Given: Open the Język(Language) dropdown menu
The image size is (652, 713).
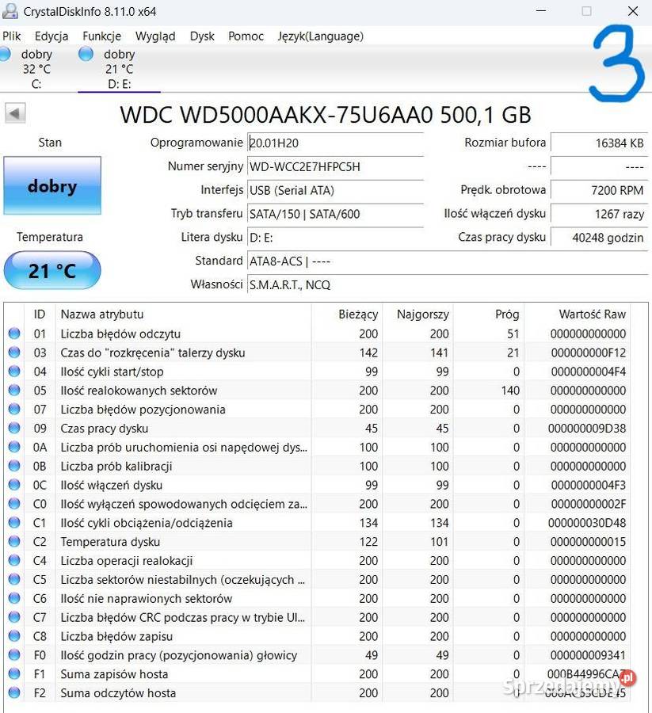Looking at the screenshot, I should [320, 36].
